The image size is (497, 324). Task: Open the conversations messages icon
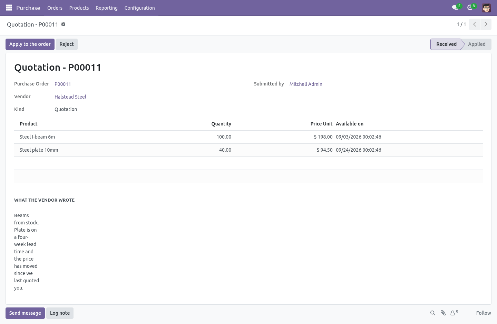(455, 8)
